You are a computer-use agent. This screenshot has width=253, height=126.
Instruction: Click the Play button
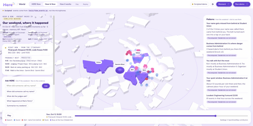coord(9,116)
